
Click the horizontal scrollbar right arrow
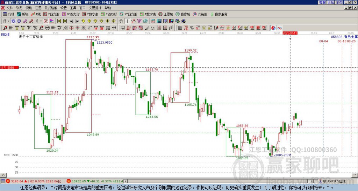click(x=312, y=181)
